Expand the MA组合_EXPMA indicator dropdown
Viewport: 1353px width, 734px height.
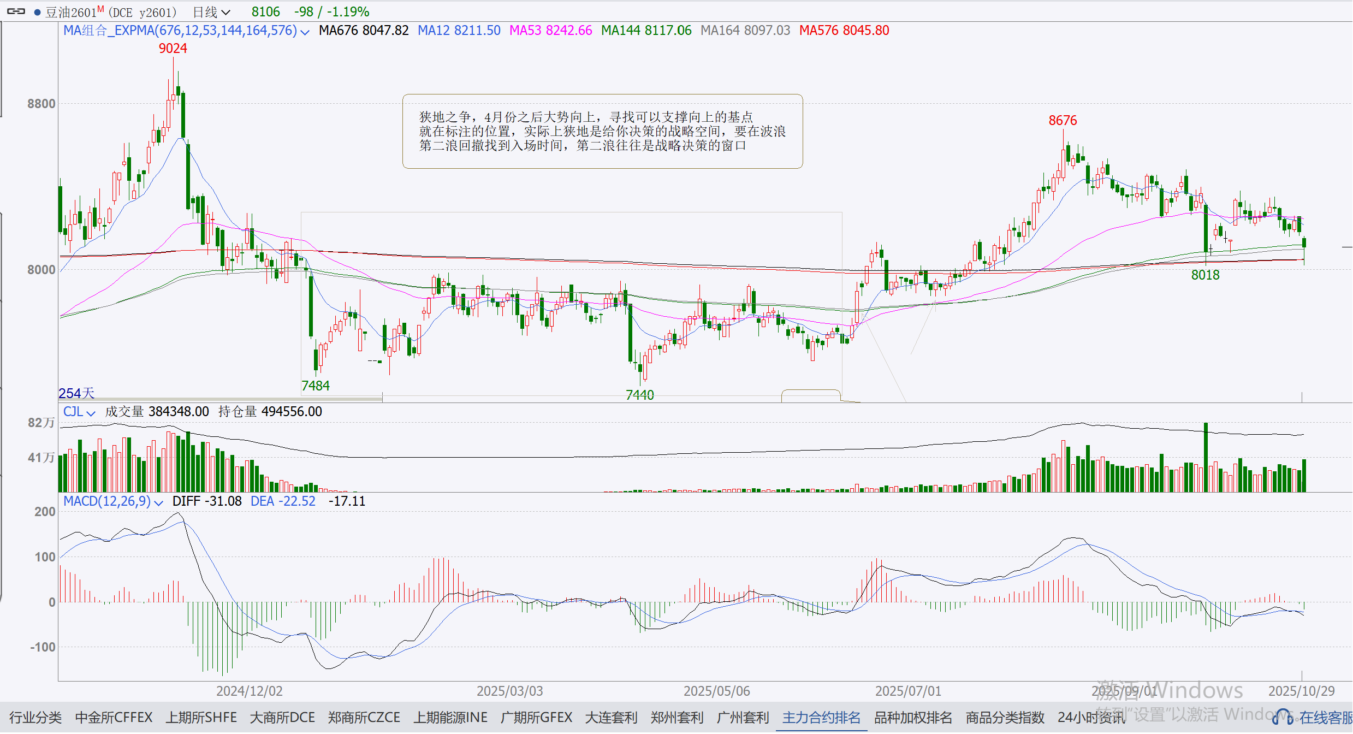[x=305, y=32]
